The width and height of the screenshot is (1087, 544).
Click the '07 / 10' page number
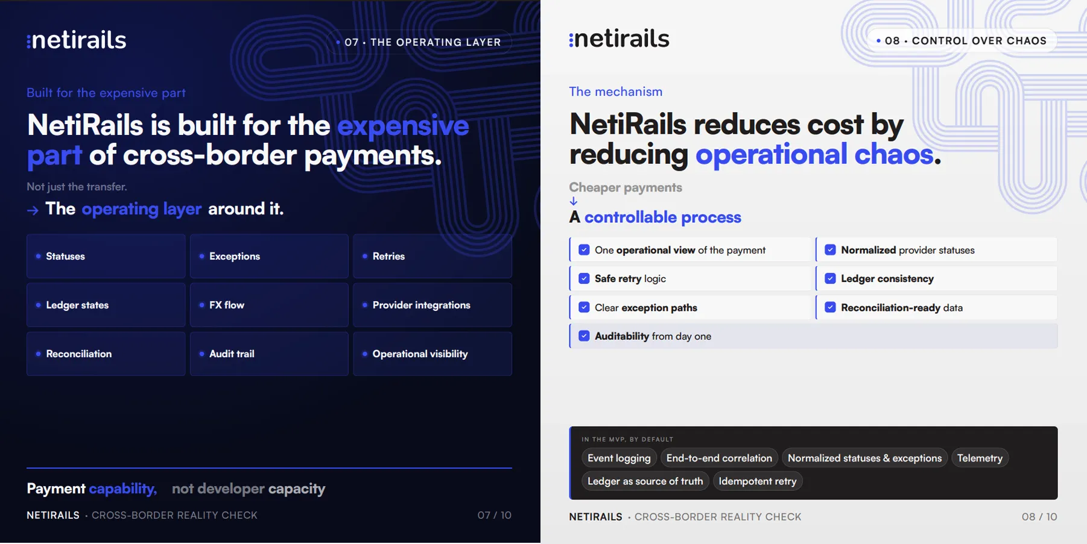(494, 515)
